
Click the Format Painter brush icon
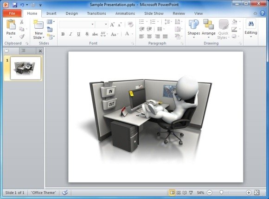click(x=22, y=37)
